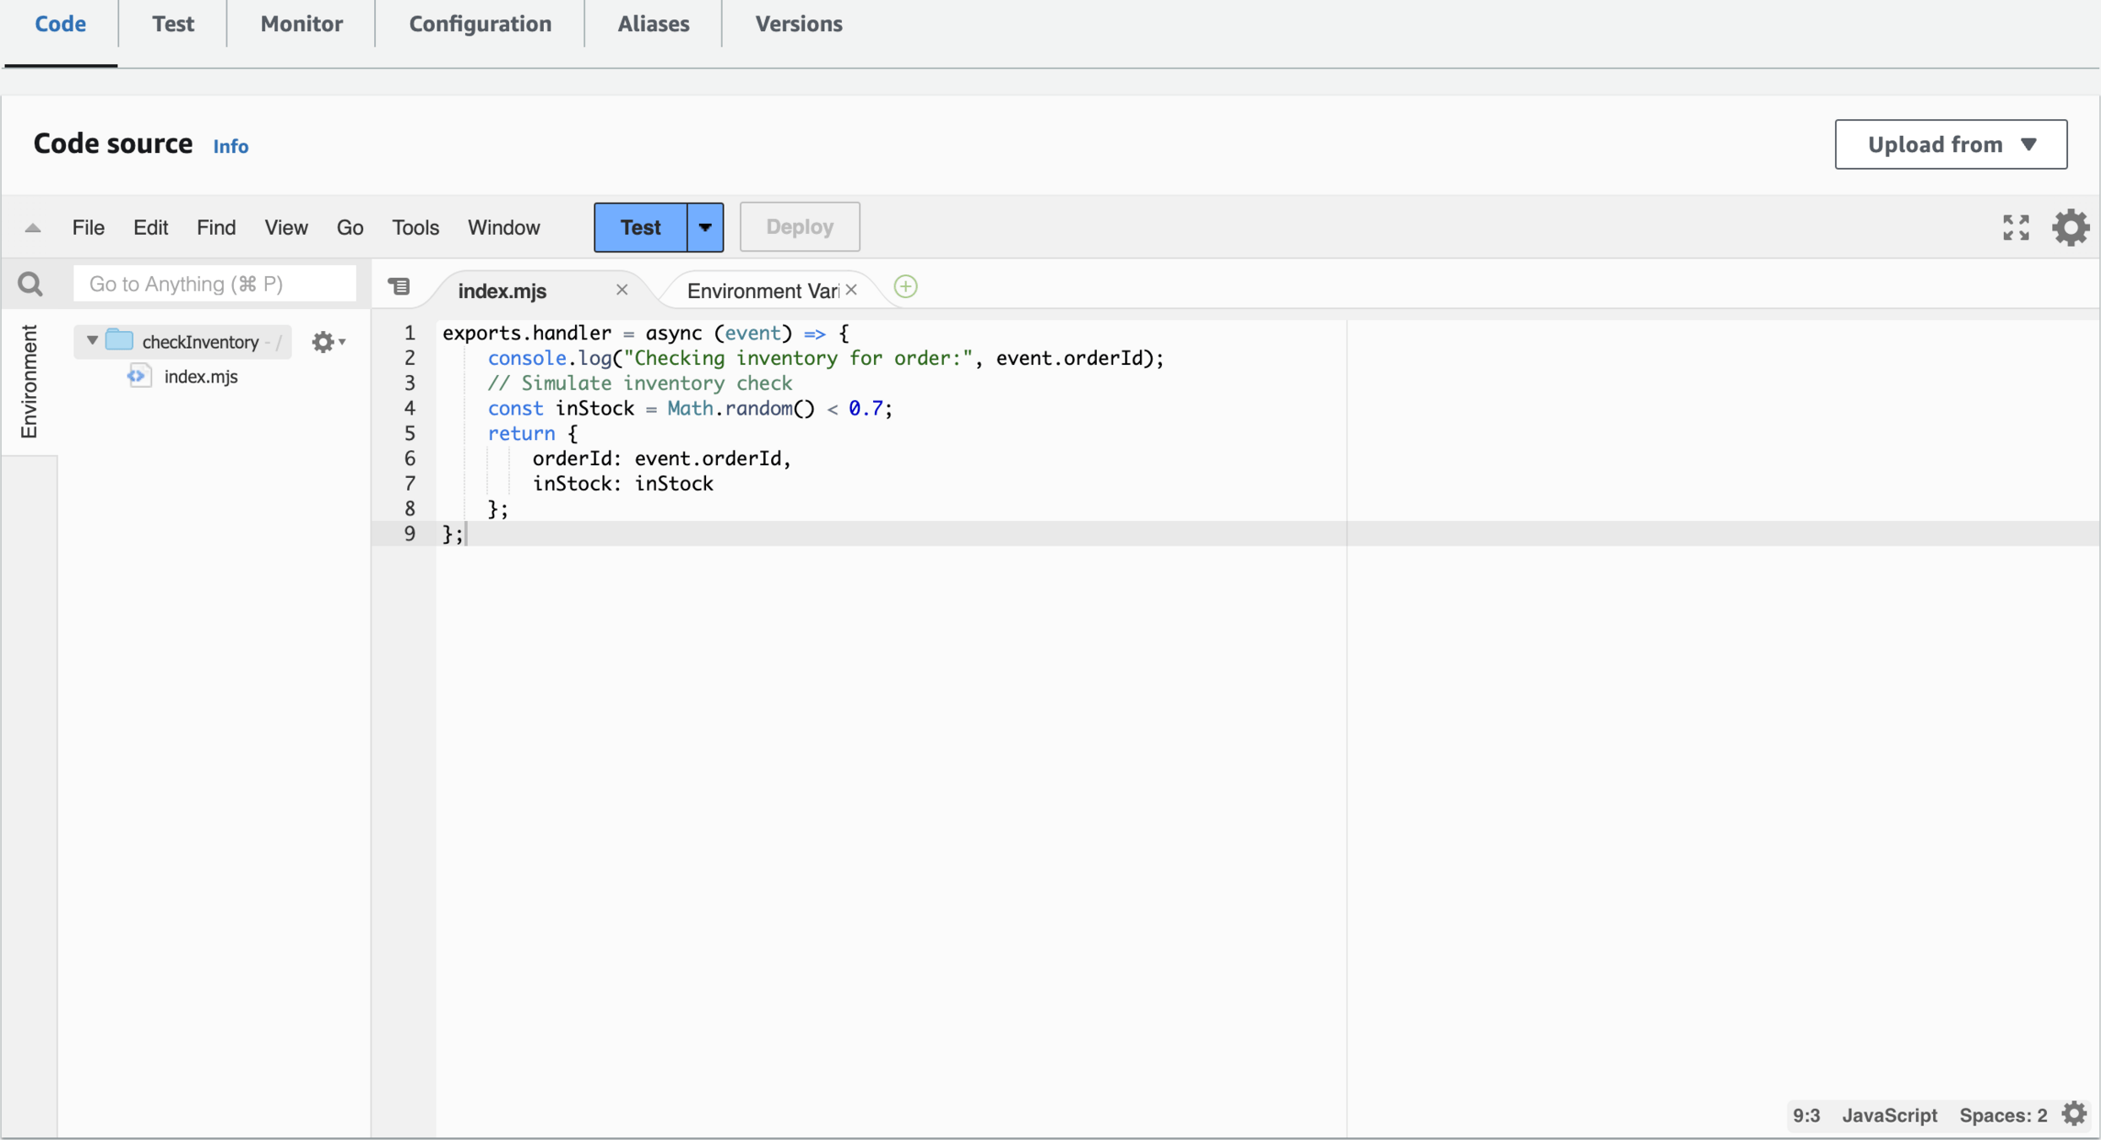This screenshot has height=1140, width=2101.
Task: Open the Code source Info link
Action: click(231, 146)
